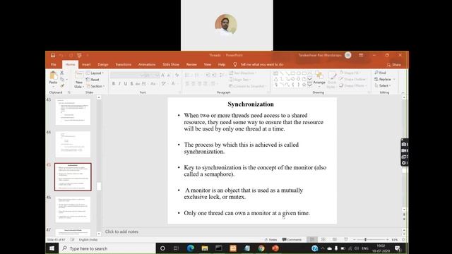The image size is (452, 254).
Task: Click the user account avatar in title bar
Action: pos(348,55)
